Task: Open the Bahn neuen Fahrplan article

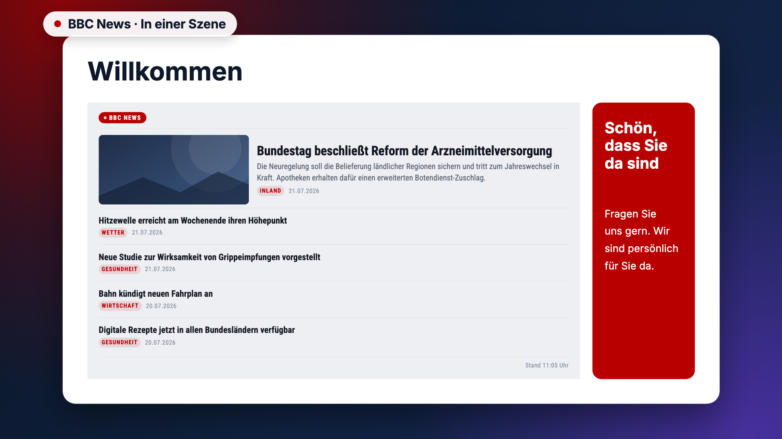Action: click(x=156, y=294)
